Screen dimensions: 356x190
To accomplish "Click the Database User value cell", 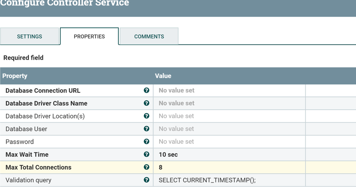I will click(x=229, y=129).
